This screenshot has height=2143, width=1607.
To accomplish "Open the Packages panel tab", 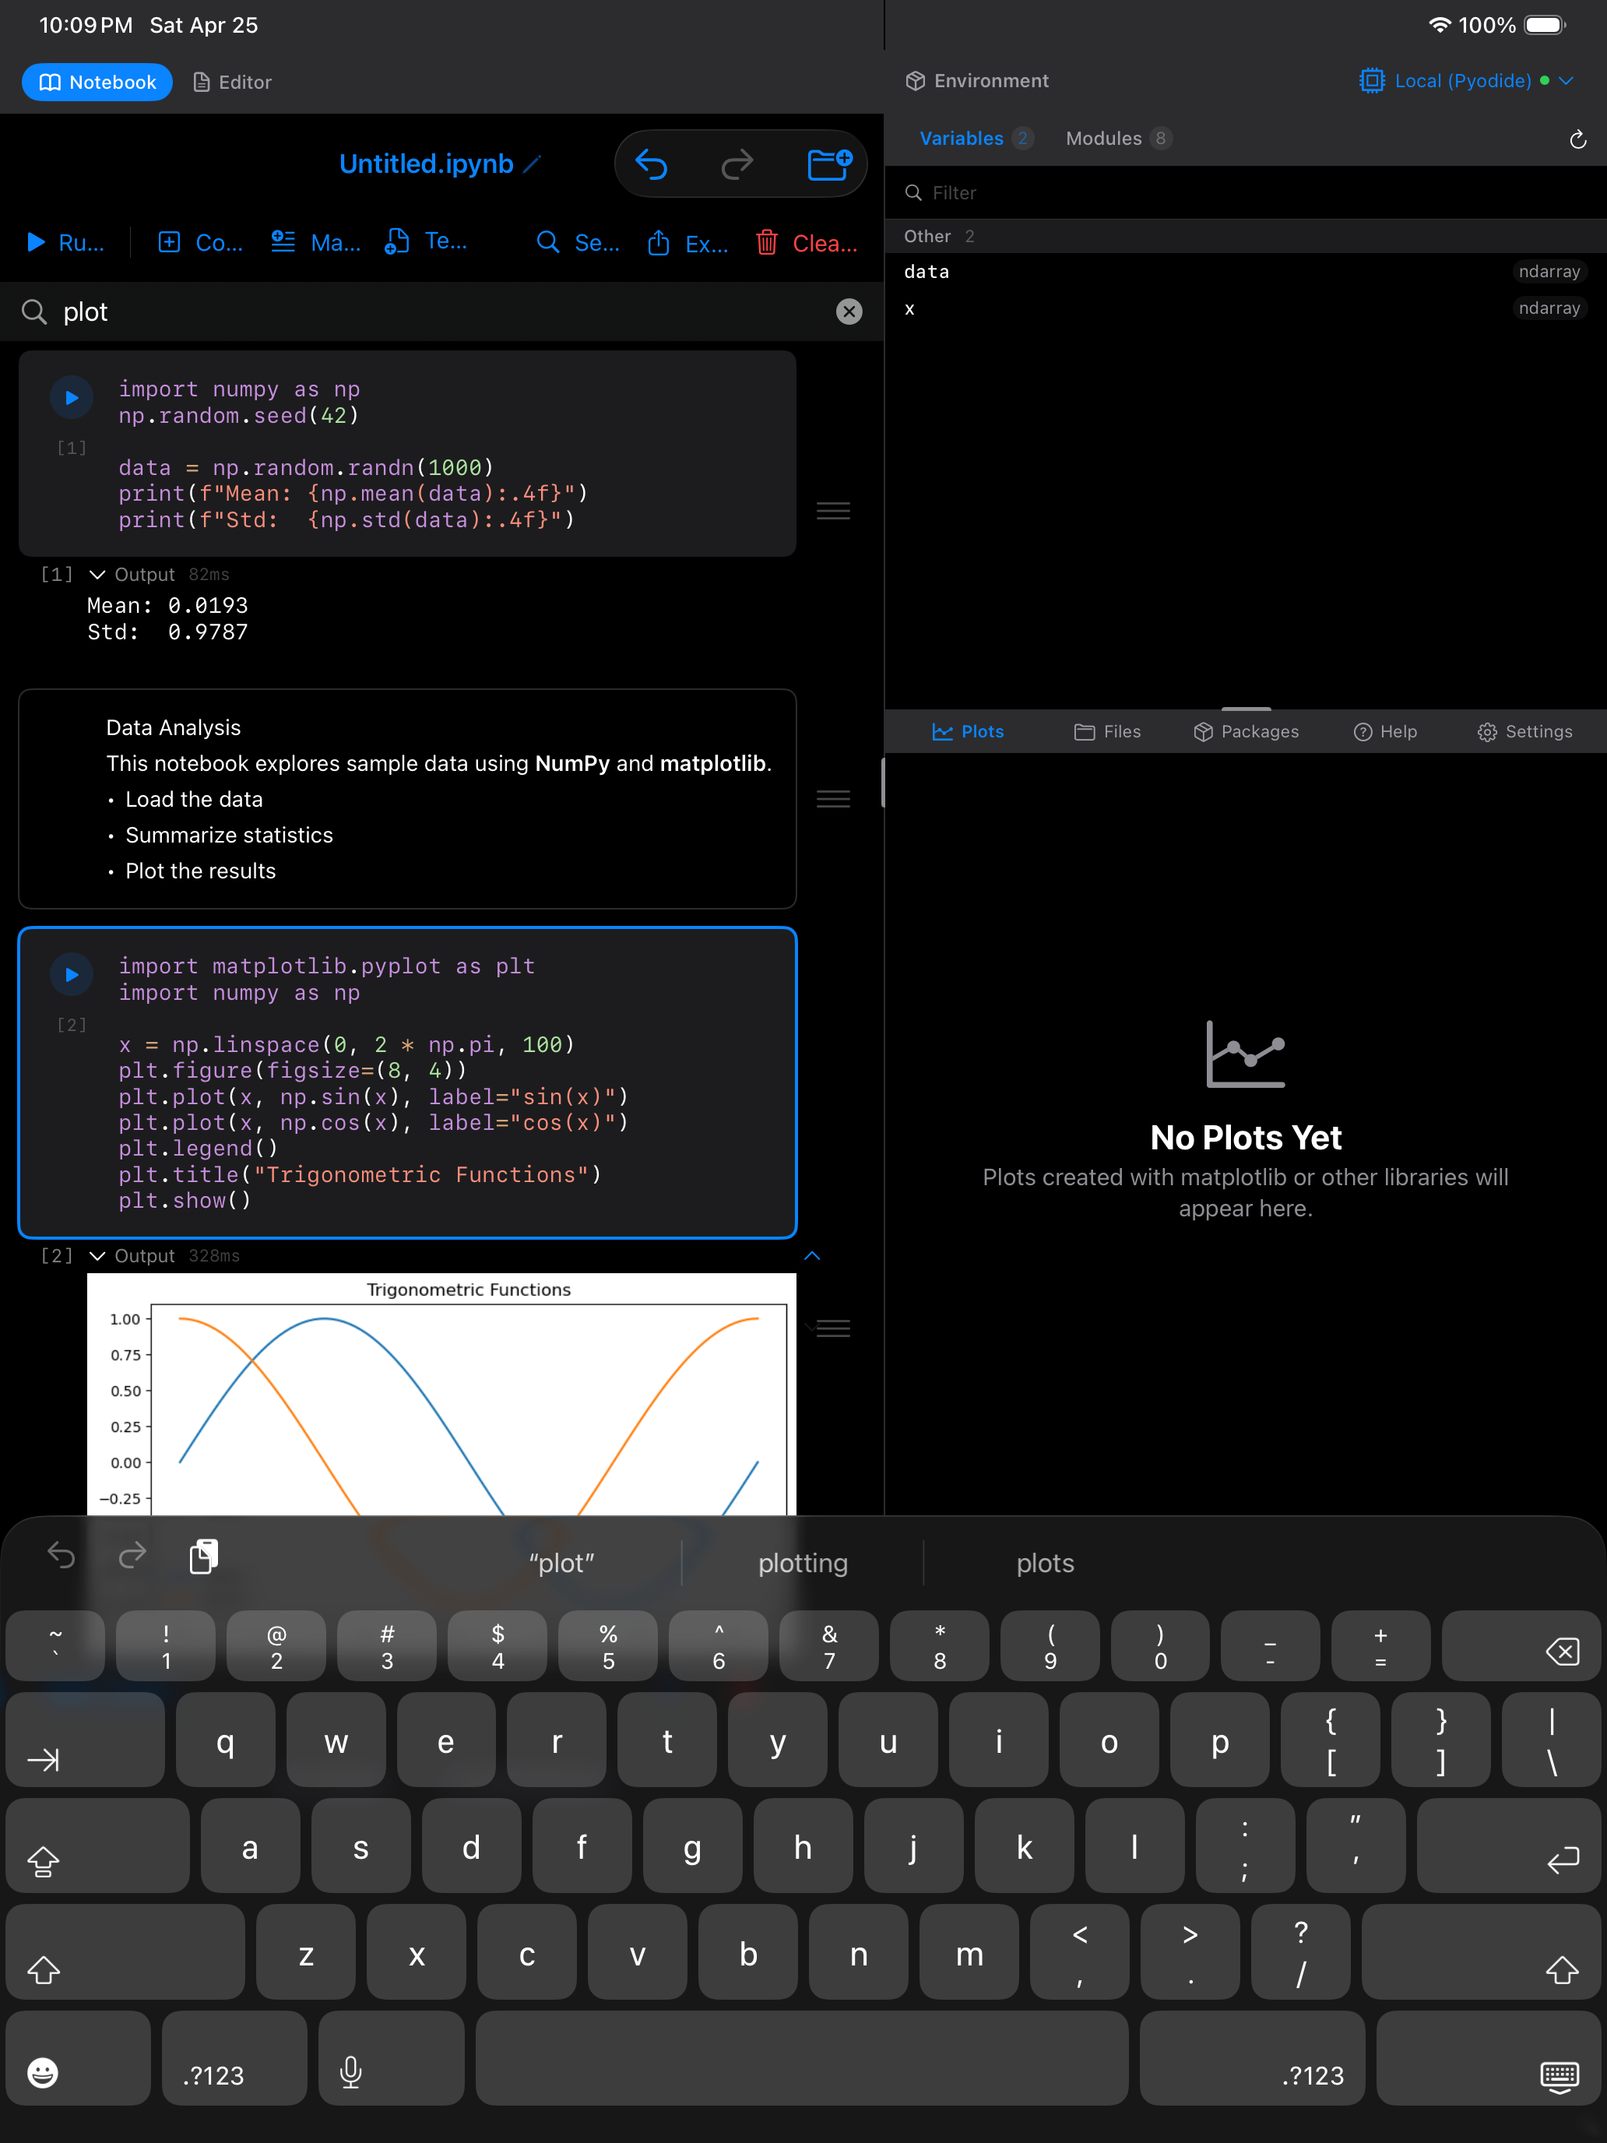I will point(1246,731).
